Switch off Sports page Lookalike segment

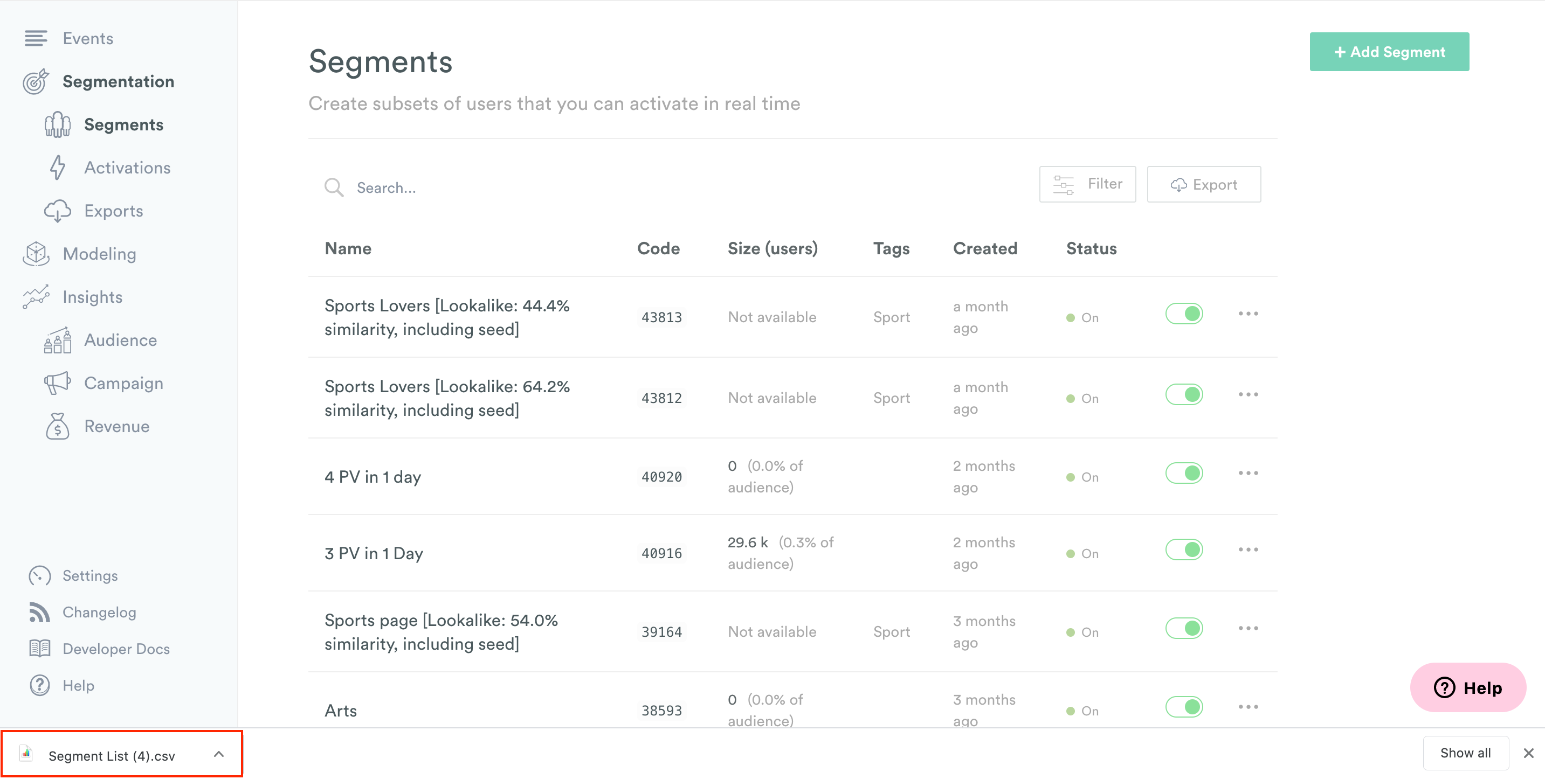[1184, 628]
